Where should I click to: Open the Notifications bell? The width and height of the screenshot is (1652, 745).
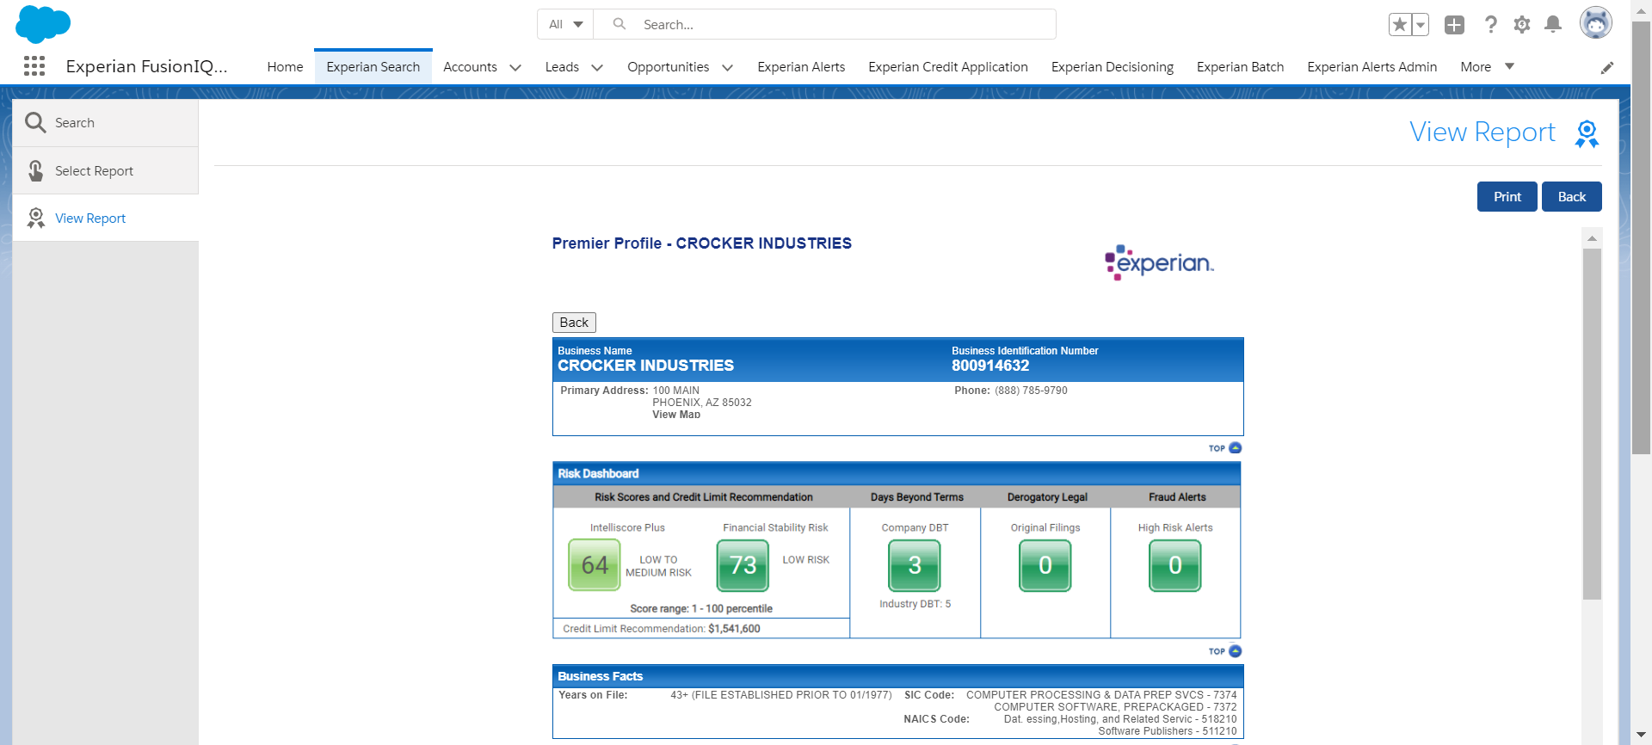pyautogui.click(x=1553, y=25)
